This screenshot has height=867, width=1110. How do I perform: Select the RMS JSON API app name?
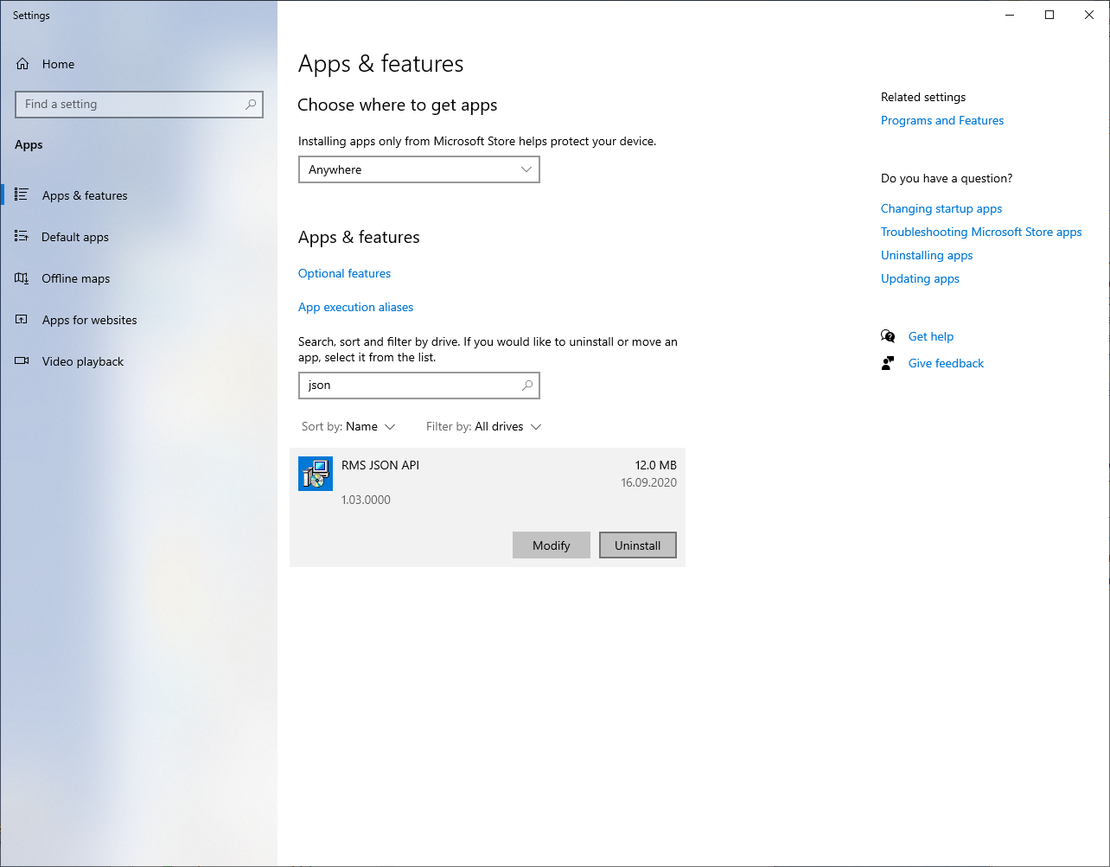tap(380, 465)
